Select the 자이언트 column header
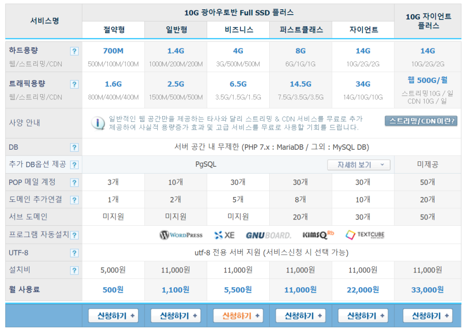The image size is (472, 335). point(363,30)
